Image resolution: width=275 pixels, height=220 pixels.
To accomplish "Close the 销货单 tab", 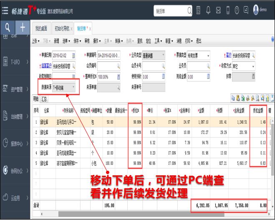I will pyautogui.click(x=90, y=29).
